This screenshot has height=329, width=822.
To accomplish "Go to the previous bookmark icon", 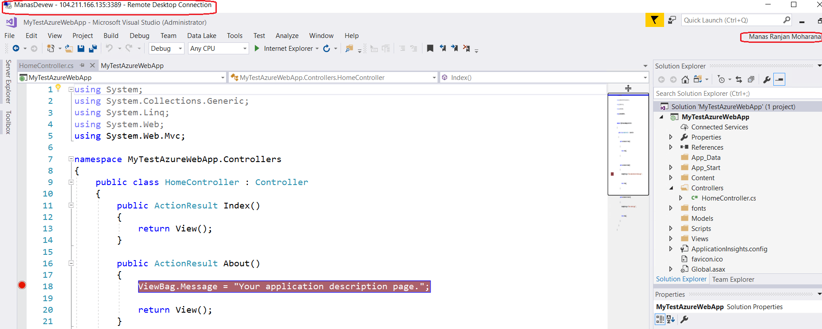I will point(442,48).
